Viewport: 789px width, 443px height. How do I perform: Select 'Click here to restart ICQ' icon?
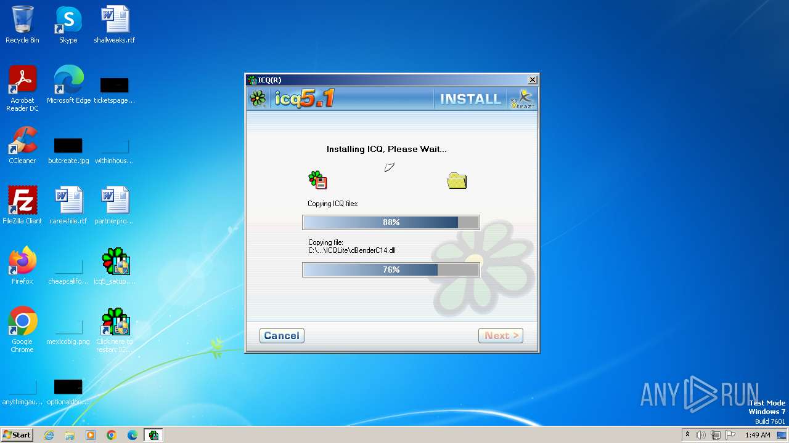pyautogui.click(x=114, y=330)
